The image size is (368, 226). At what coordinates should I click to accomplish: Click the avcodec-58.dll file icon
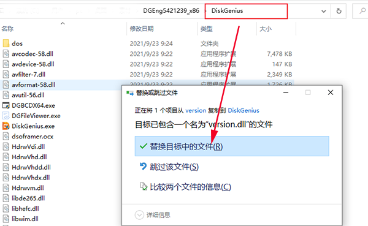[6, 54]
